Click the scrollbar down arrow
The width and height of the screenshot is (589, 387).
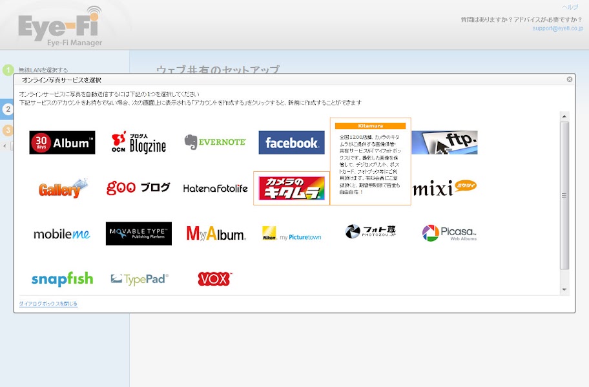click(x=564, y=290)
